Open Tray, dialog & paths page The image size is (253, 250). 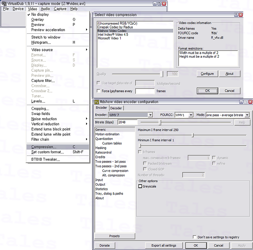[109, 193]
